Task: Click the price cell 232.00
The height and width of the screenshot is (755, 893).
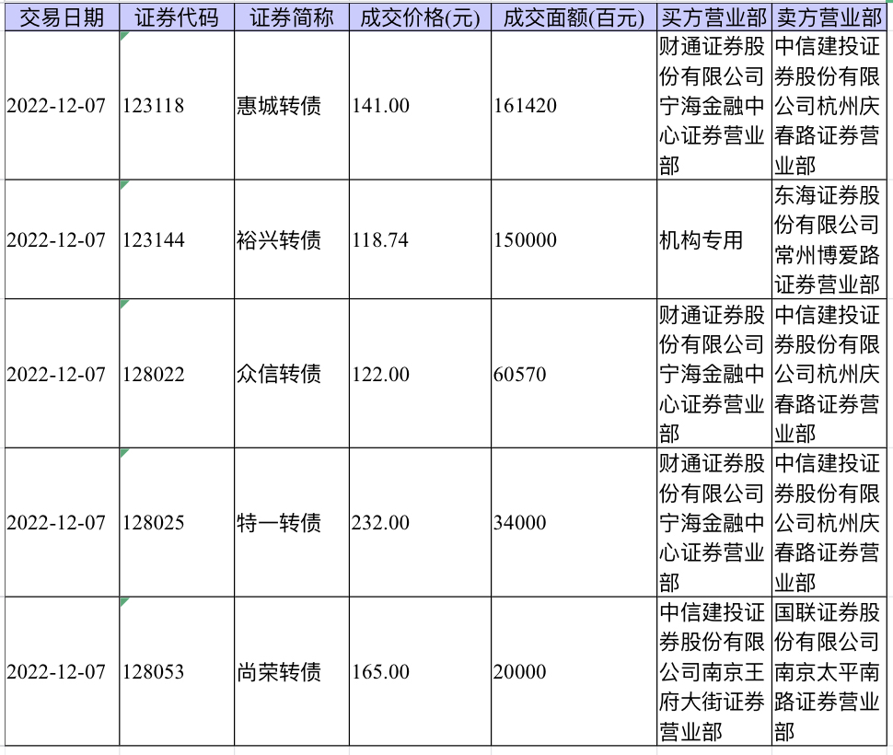Action: coord(421,522)
